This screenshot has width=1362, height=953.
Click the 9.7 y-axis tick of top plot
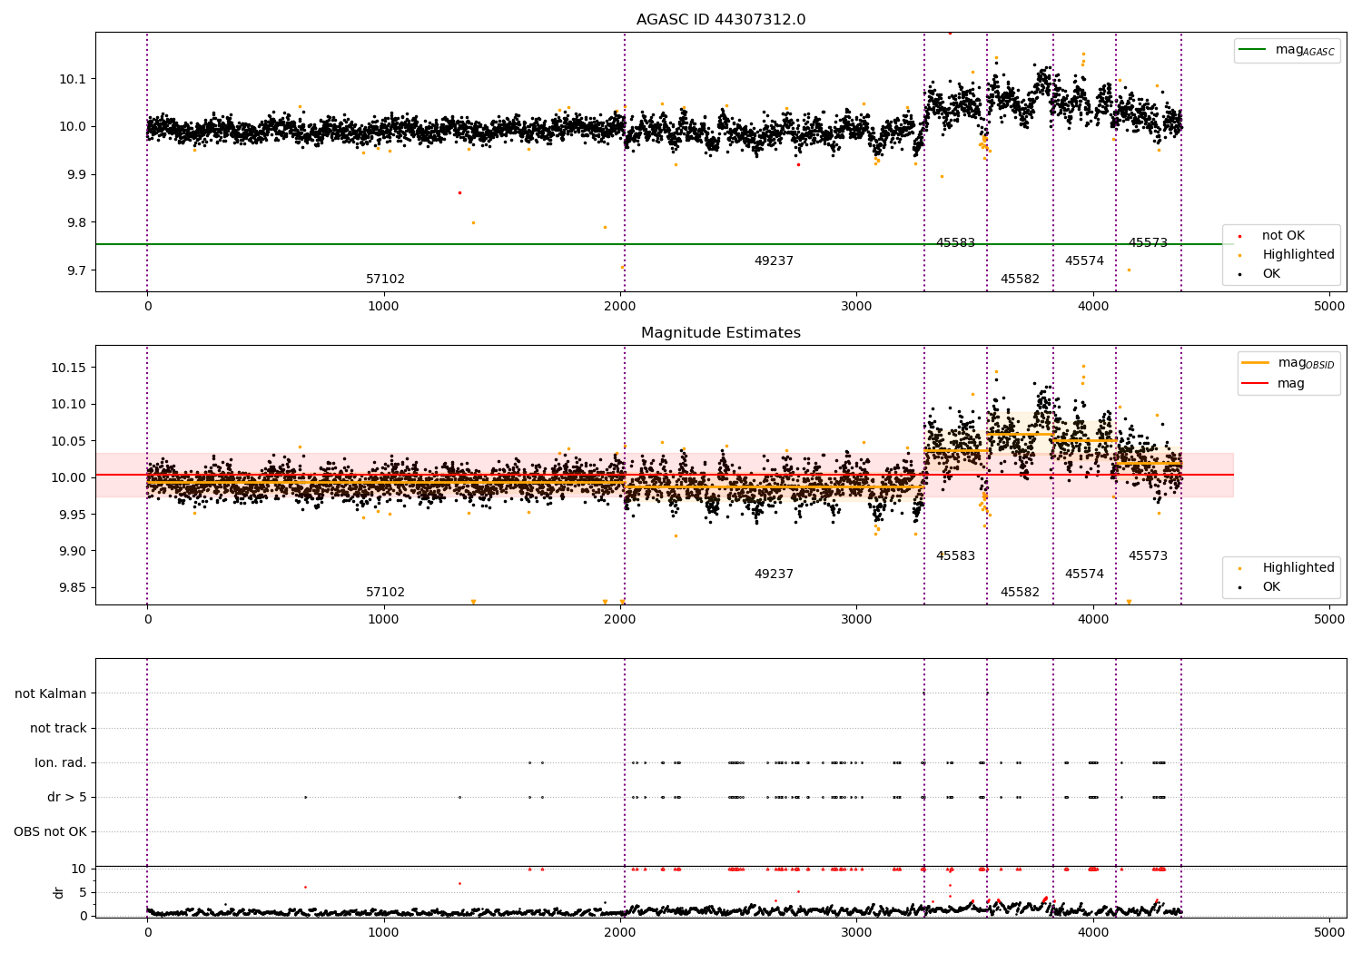(x=76, y=270)
